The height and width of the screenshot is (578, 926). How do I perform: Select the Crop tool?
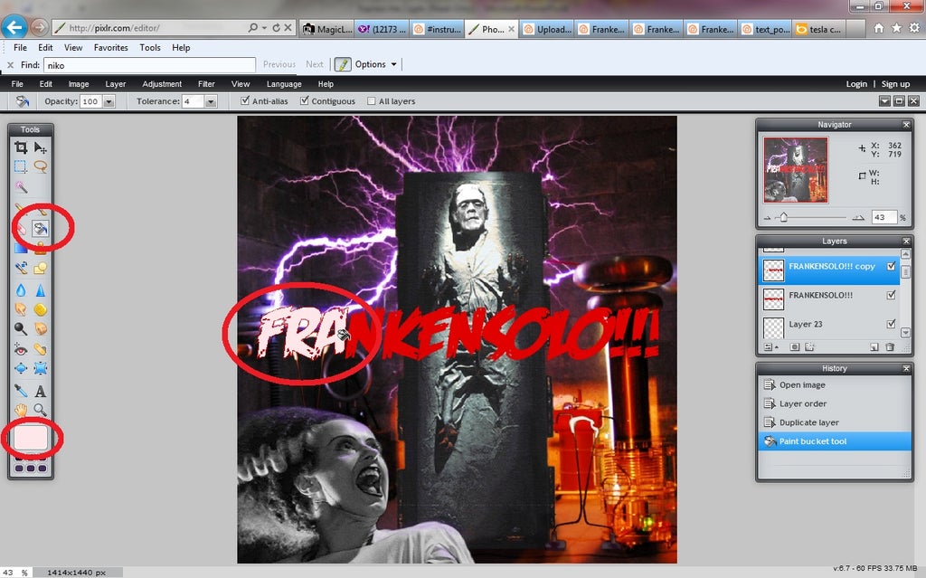21,147
